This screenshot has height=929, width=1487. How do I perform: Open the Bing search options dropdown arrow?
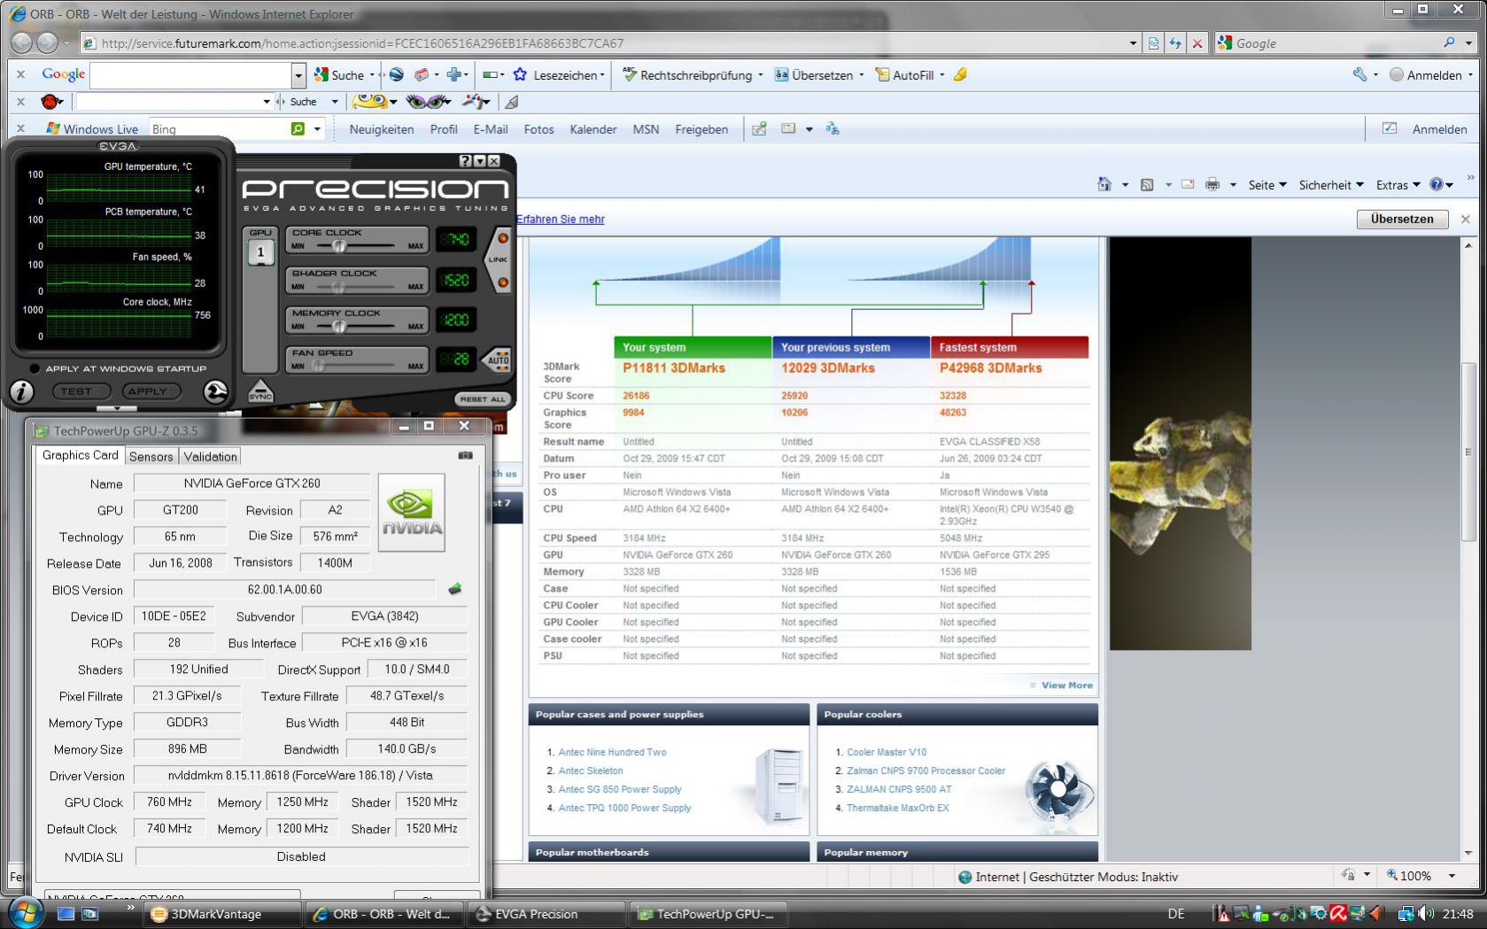tap(317, 128)
